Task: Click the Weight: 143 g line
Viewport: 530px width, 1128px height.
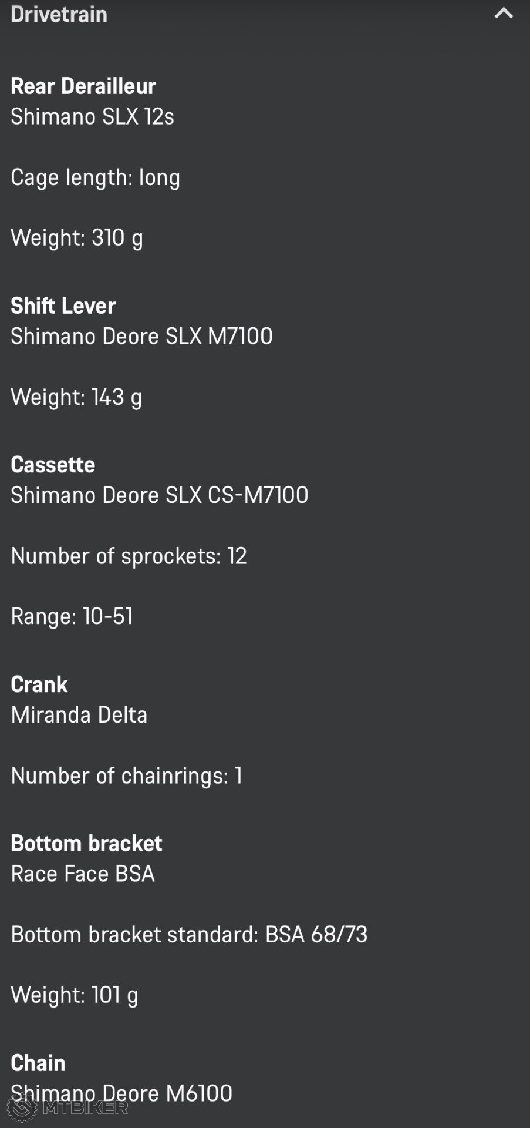Action: point(76,397)
